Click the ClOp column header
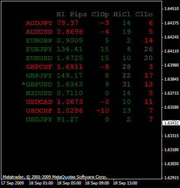Image resolution: width=180 pixels, height=188 pixels. click(100, 14)
